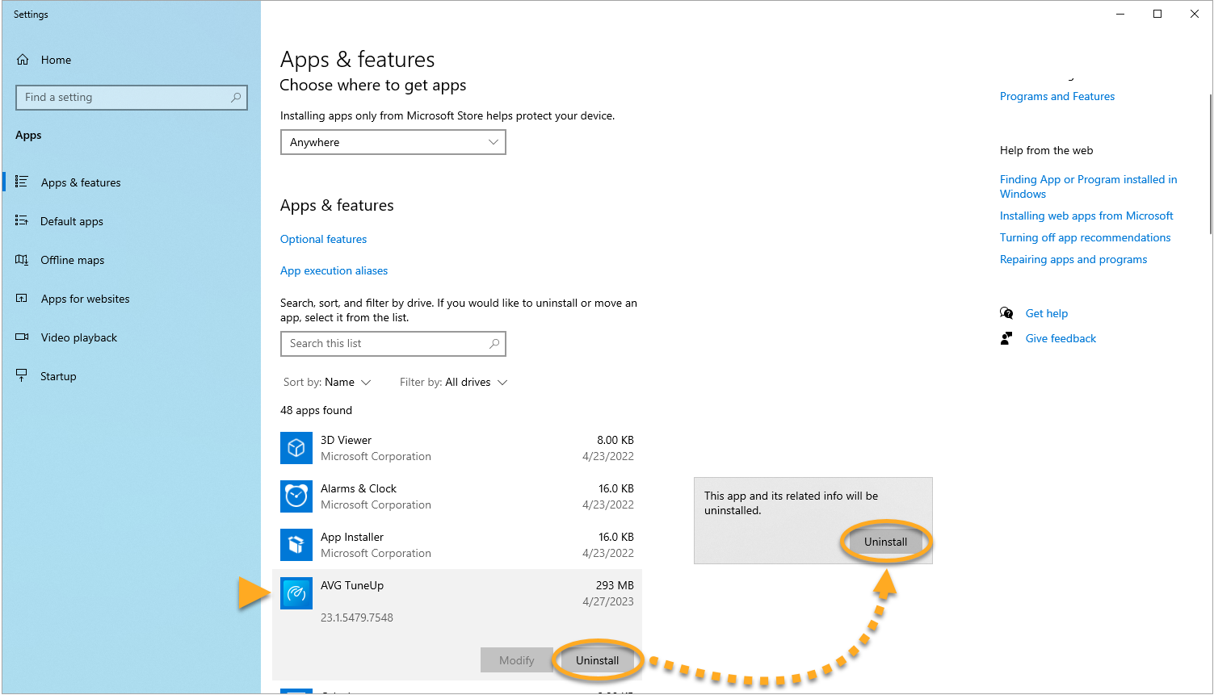Viewport: 1214px width, 695px height.
Task: Select Video playback in the sidebar
Action: [x=78, y=338]
